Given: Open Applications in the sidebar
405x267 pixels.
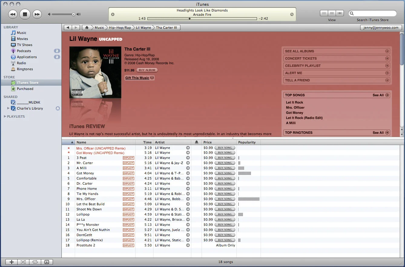Looking at the screenshot, I should (x=27, y=57).
